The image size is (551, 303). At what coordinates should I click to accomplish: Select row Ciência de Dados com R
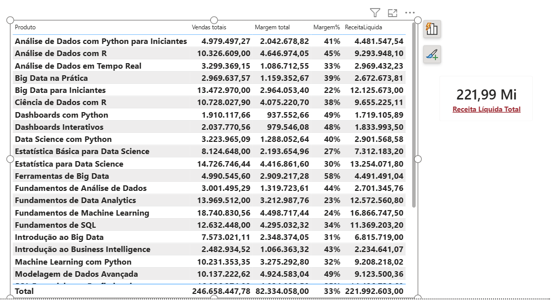click(209, 103)
